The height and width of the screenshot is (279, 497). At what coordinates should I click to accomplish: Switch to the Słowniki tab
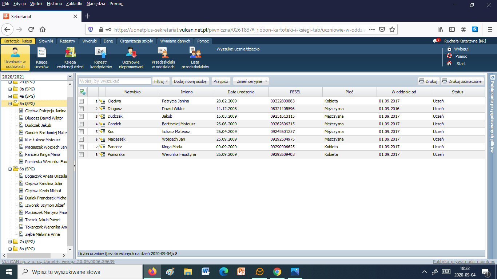tap(46, 41)
